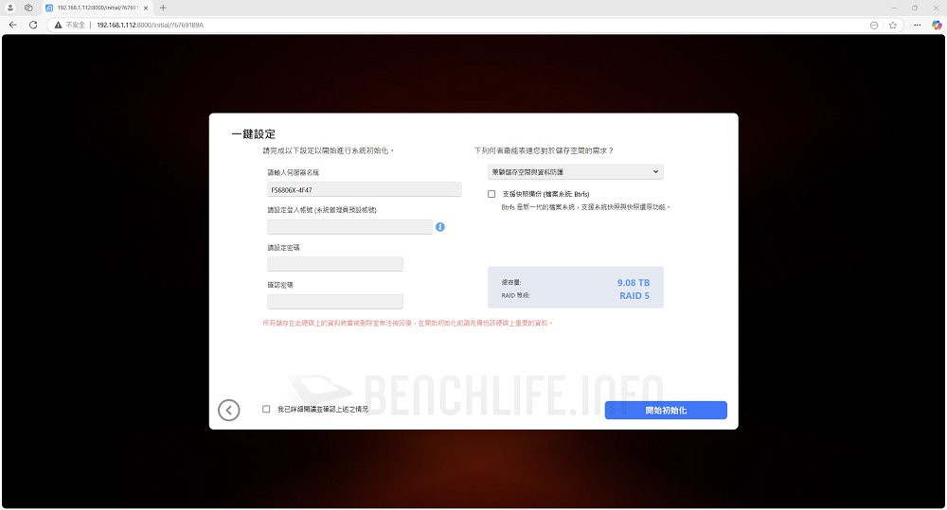947x510 pixels.
Task: Click the not-secure warning triangle icon
Action: coord(58,25)
